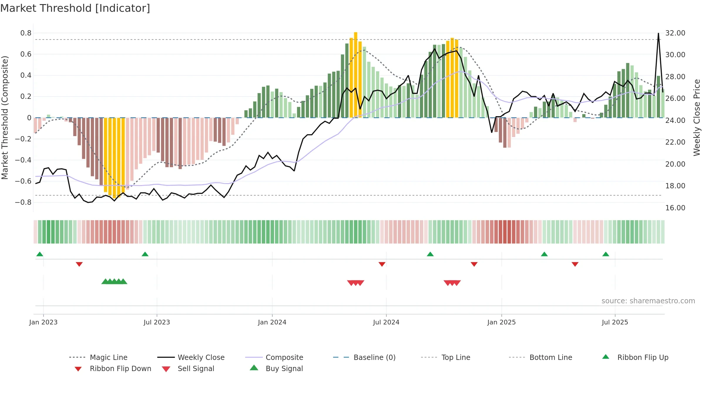Click the Jan 2025 axis label
This screenshot has width=705, height=396.
[x=502, y=322]
